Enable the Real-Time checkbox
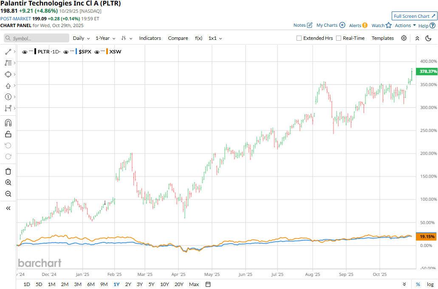Screen dimensions: 438x289 point(339,38)
